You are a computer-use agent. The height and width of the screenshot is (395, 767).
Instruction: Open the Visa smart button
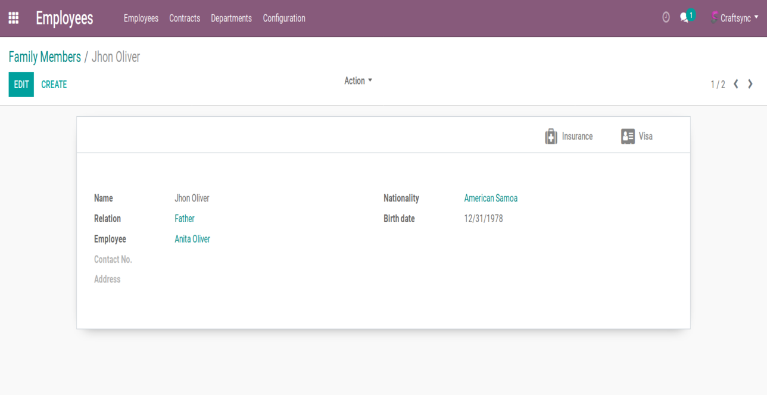[x=637, y=136]
